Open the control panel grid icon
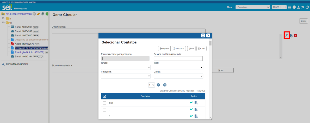Viewport: 310px width, 123px height. click(290, 7)
